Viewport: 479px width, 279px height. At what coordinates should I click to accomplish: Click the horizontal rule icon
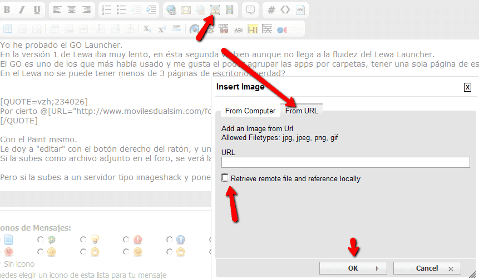pyautogui.click(x=176, y=28)
